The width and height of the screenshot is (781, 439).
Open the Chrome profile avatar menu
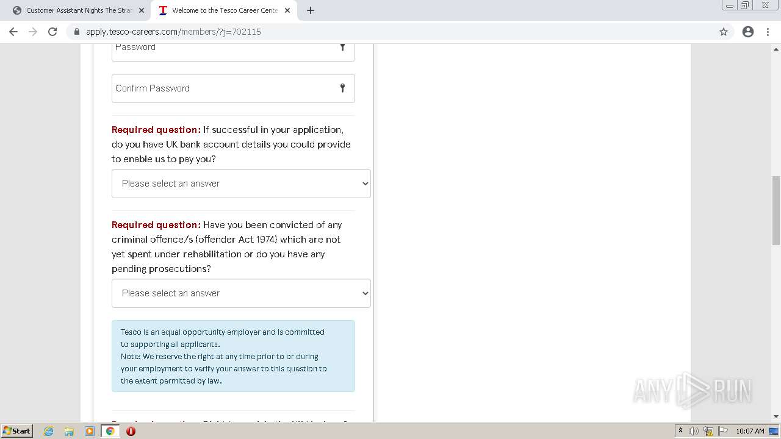tap(748, 32)
